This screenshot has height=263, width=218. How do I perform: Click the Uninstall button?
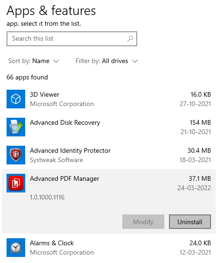pyautogui.click(x=190, y=221)
